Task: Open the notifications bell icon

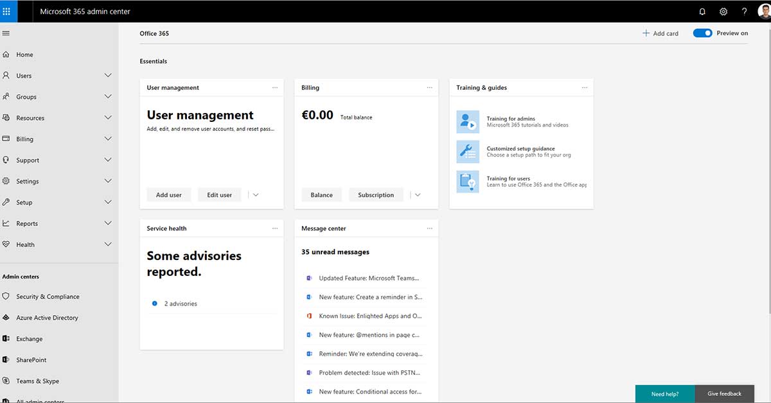Action: pyautogui.click(x=701, y=11)
